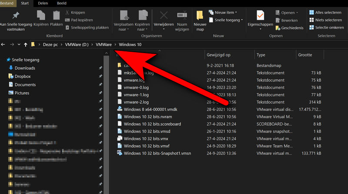The width and height of the screenshot is (348, 194).
Task: Click the Kopiëren clipboard icon
Action: [x=41, y=16]
